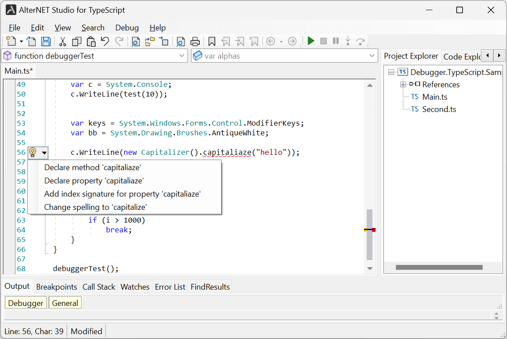Screen dimensions: 507x339
Task: Click the lightbulb quick-fix icon on line 56
Action: tap(33, 152)
